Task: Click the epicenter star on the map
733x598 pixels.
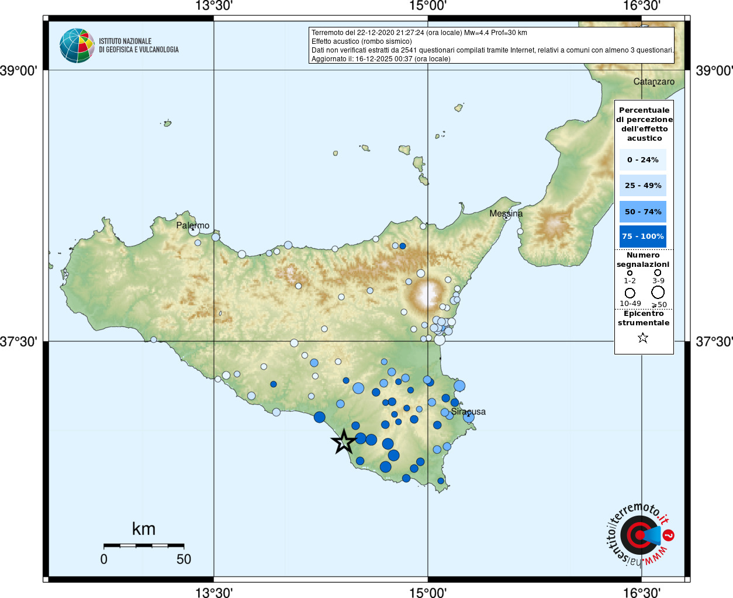Action: (x=344, y=441)
